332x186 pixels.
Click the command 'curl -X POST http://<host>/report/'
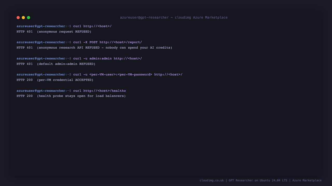pyautogui.click(x=108, y=42)
